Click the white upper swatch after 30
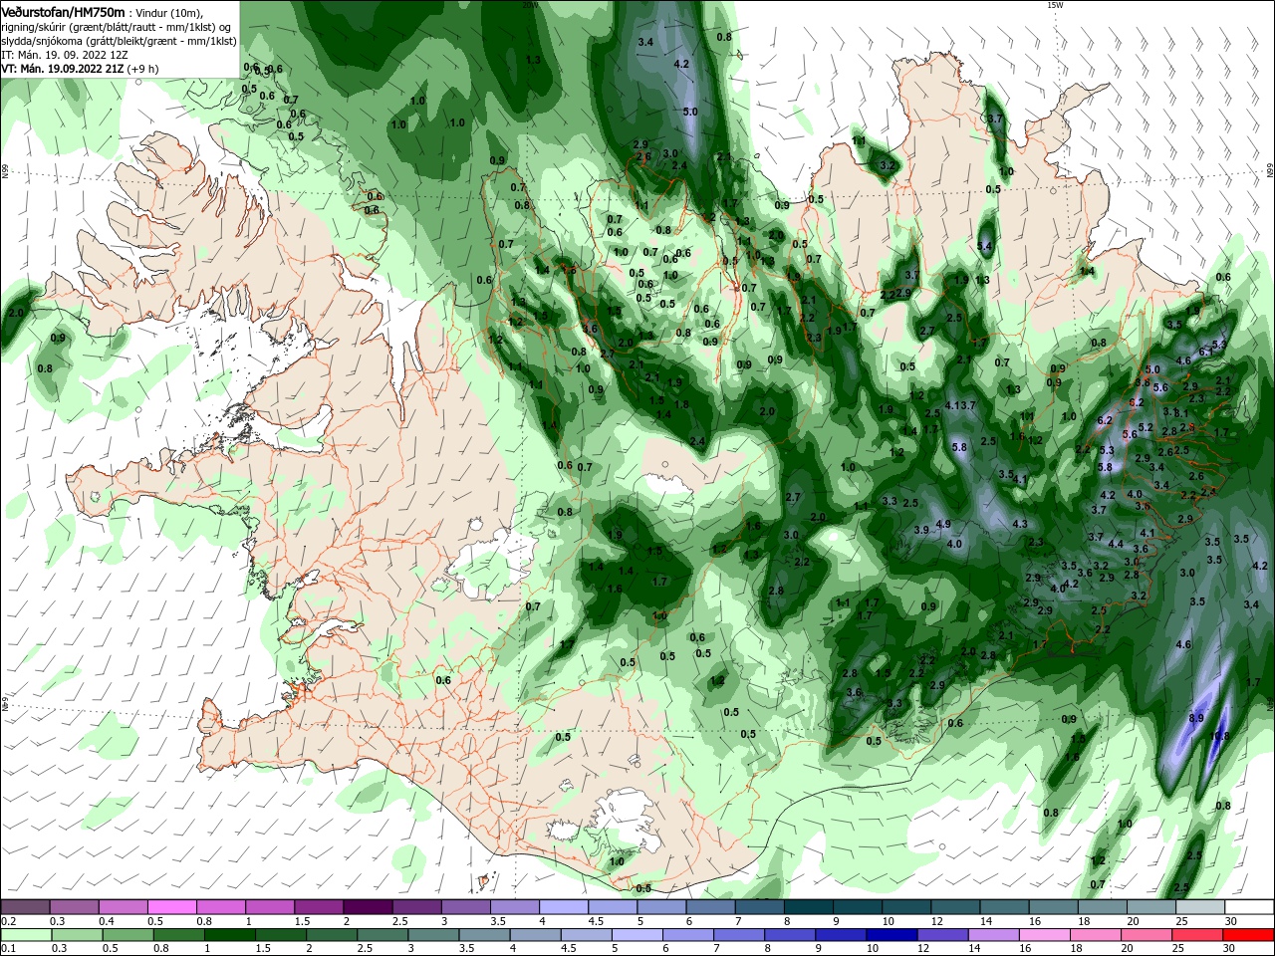Viewport: 1275px width, 956px height. [x=1249, y=907]
